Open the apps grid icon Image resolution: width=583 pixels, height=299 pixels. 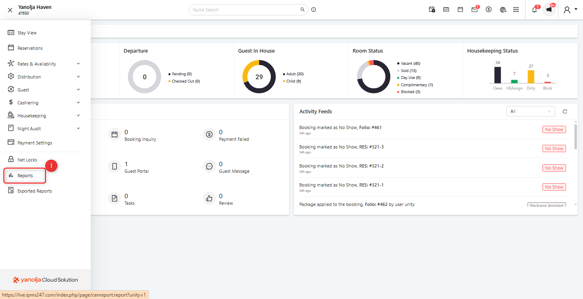[x=516, y=10]
